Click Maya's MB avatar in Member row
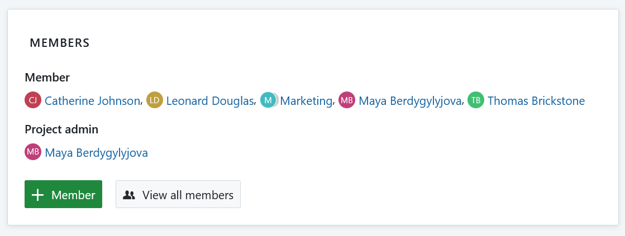This screenshot has height=236, width=625. 347,100
